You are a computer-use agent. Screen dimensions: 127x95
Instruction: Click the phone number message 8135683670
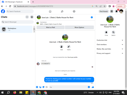click(45, 64)
